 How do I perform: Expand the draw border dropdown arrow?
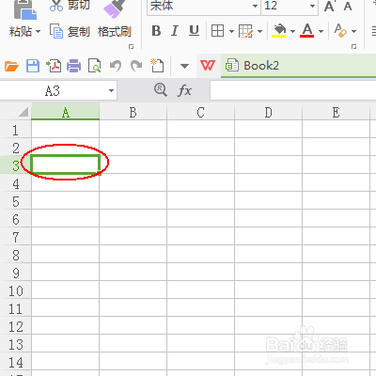pyautogui.click(x=259, y=31)
